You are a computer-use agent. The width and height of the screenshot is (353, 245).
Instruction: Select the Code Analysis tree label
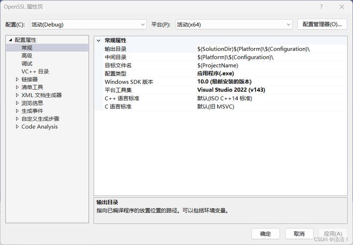pyautogui.click(x=39, y=127)
